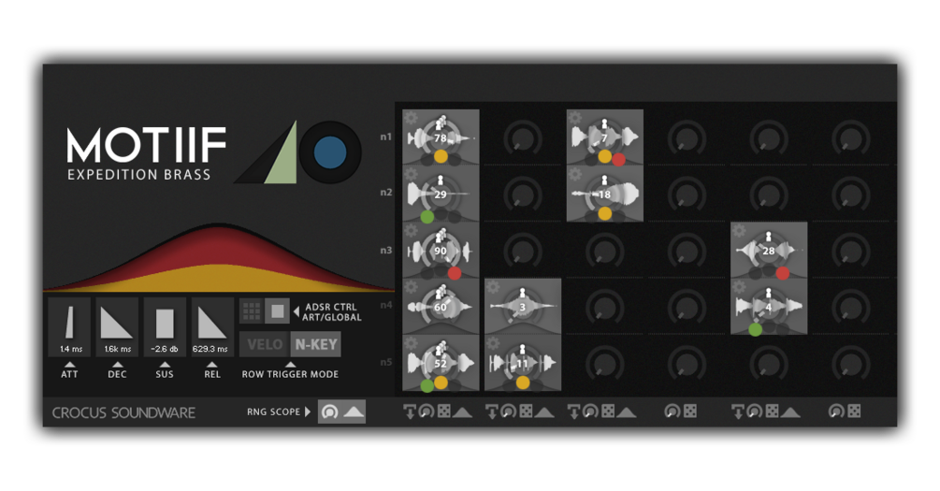
Task: Toggle the red dot on the 7 cell
Action: (x=618, y=160)
